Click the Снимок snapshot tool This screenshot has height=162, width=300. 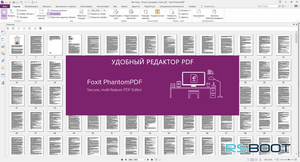[x=22, y=10]
